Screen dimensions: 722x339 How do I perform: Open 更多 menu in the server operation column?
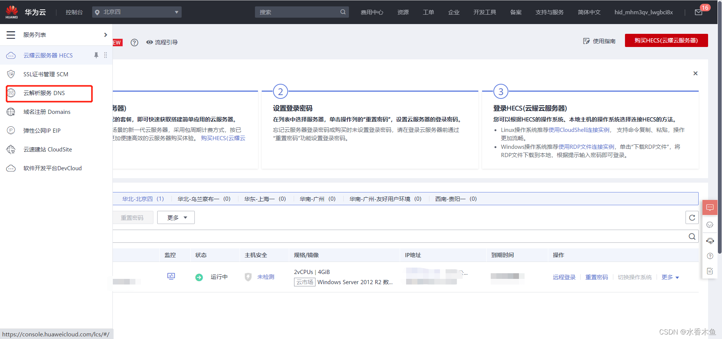pos(670,277)
